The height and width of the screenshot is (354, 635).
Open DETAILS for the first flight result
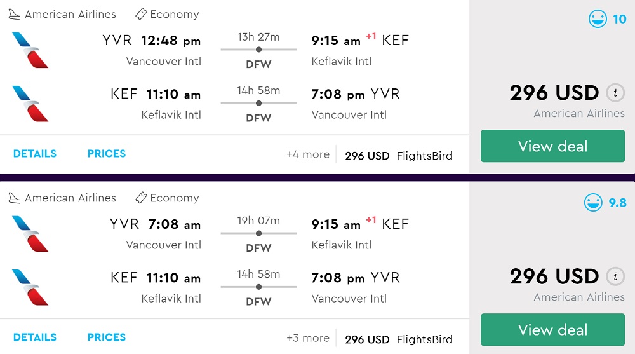[x=35, y=154]
